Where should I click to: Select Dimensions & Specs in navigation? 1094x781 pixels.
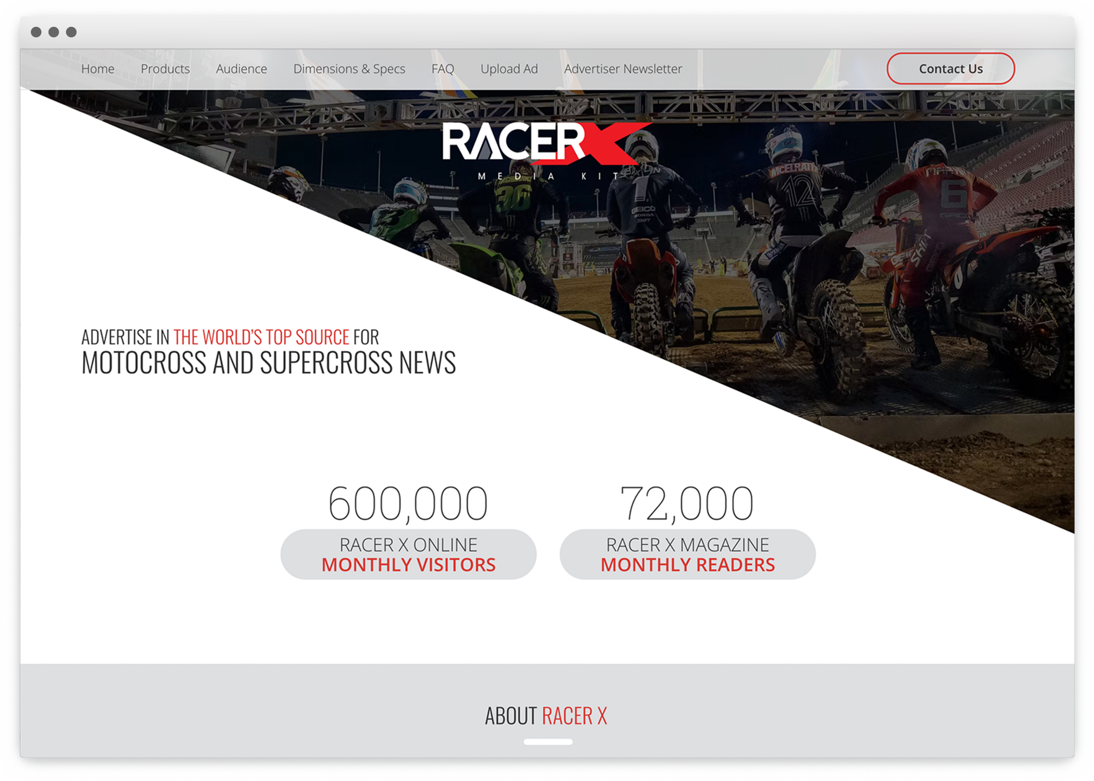tap(349, 69)
